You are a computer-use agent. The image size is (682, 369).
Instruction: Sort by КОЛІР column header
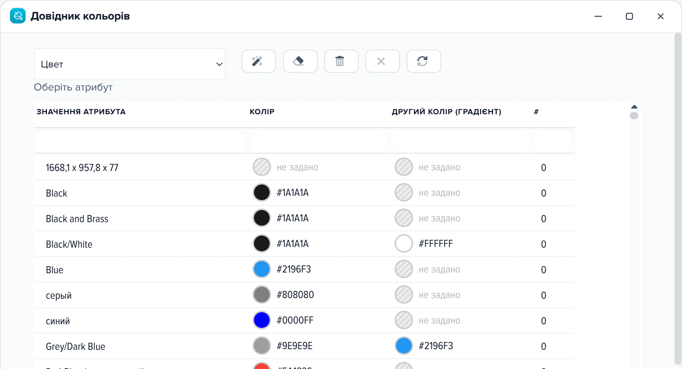pyautogui.click(x=262, y=112)
